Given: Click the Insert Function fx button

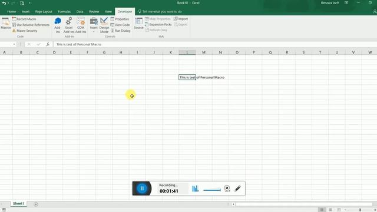Looking at the screenshot, I should 48,44.
